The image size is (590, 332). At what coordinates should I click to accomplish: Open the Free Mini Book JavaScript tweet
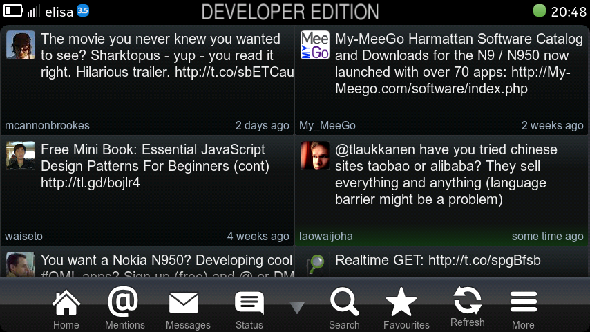point(155,166)
